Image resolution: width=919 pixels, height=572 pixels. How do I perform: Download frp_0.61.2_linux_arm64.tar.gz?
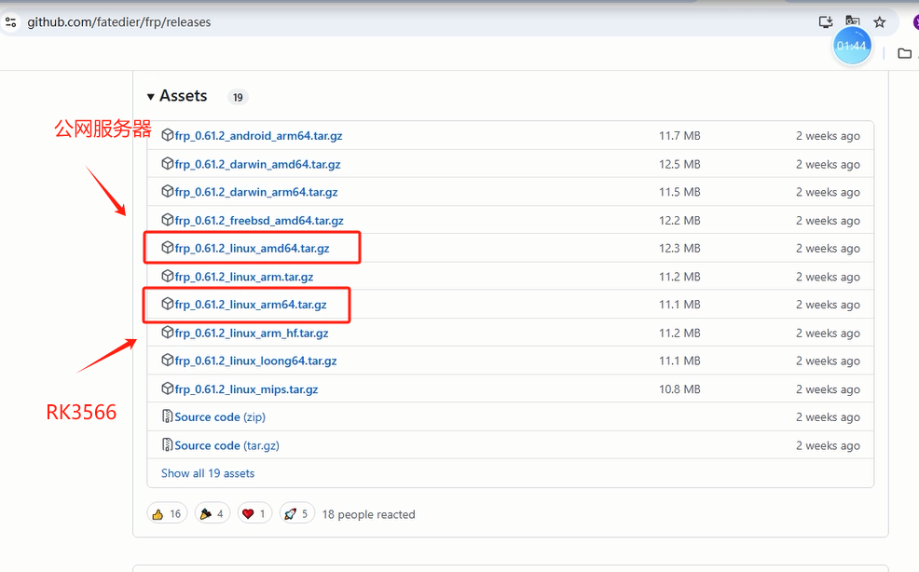click(251, 305)
